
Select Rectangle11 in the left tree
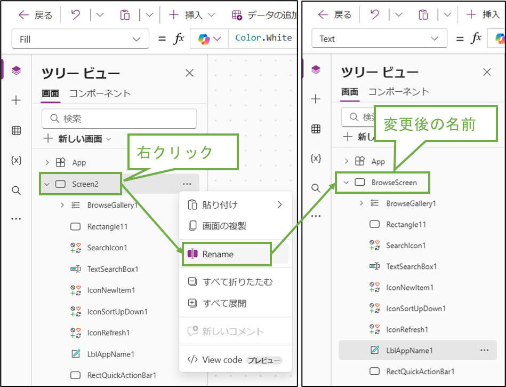[107, 226]
